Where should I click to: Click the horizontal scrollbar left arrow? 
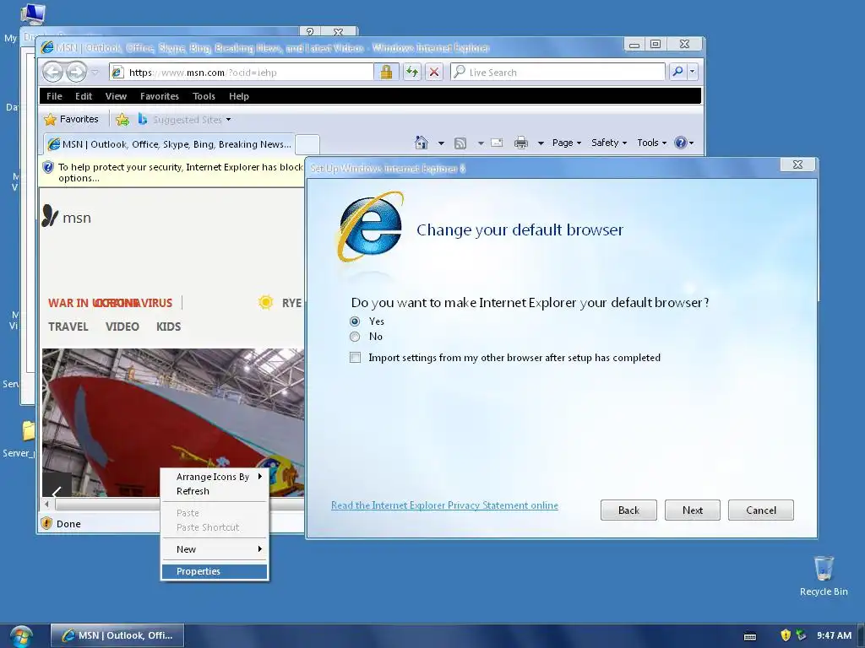click(47, 504)
